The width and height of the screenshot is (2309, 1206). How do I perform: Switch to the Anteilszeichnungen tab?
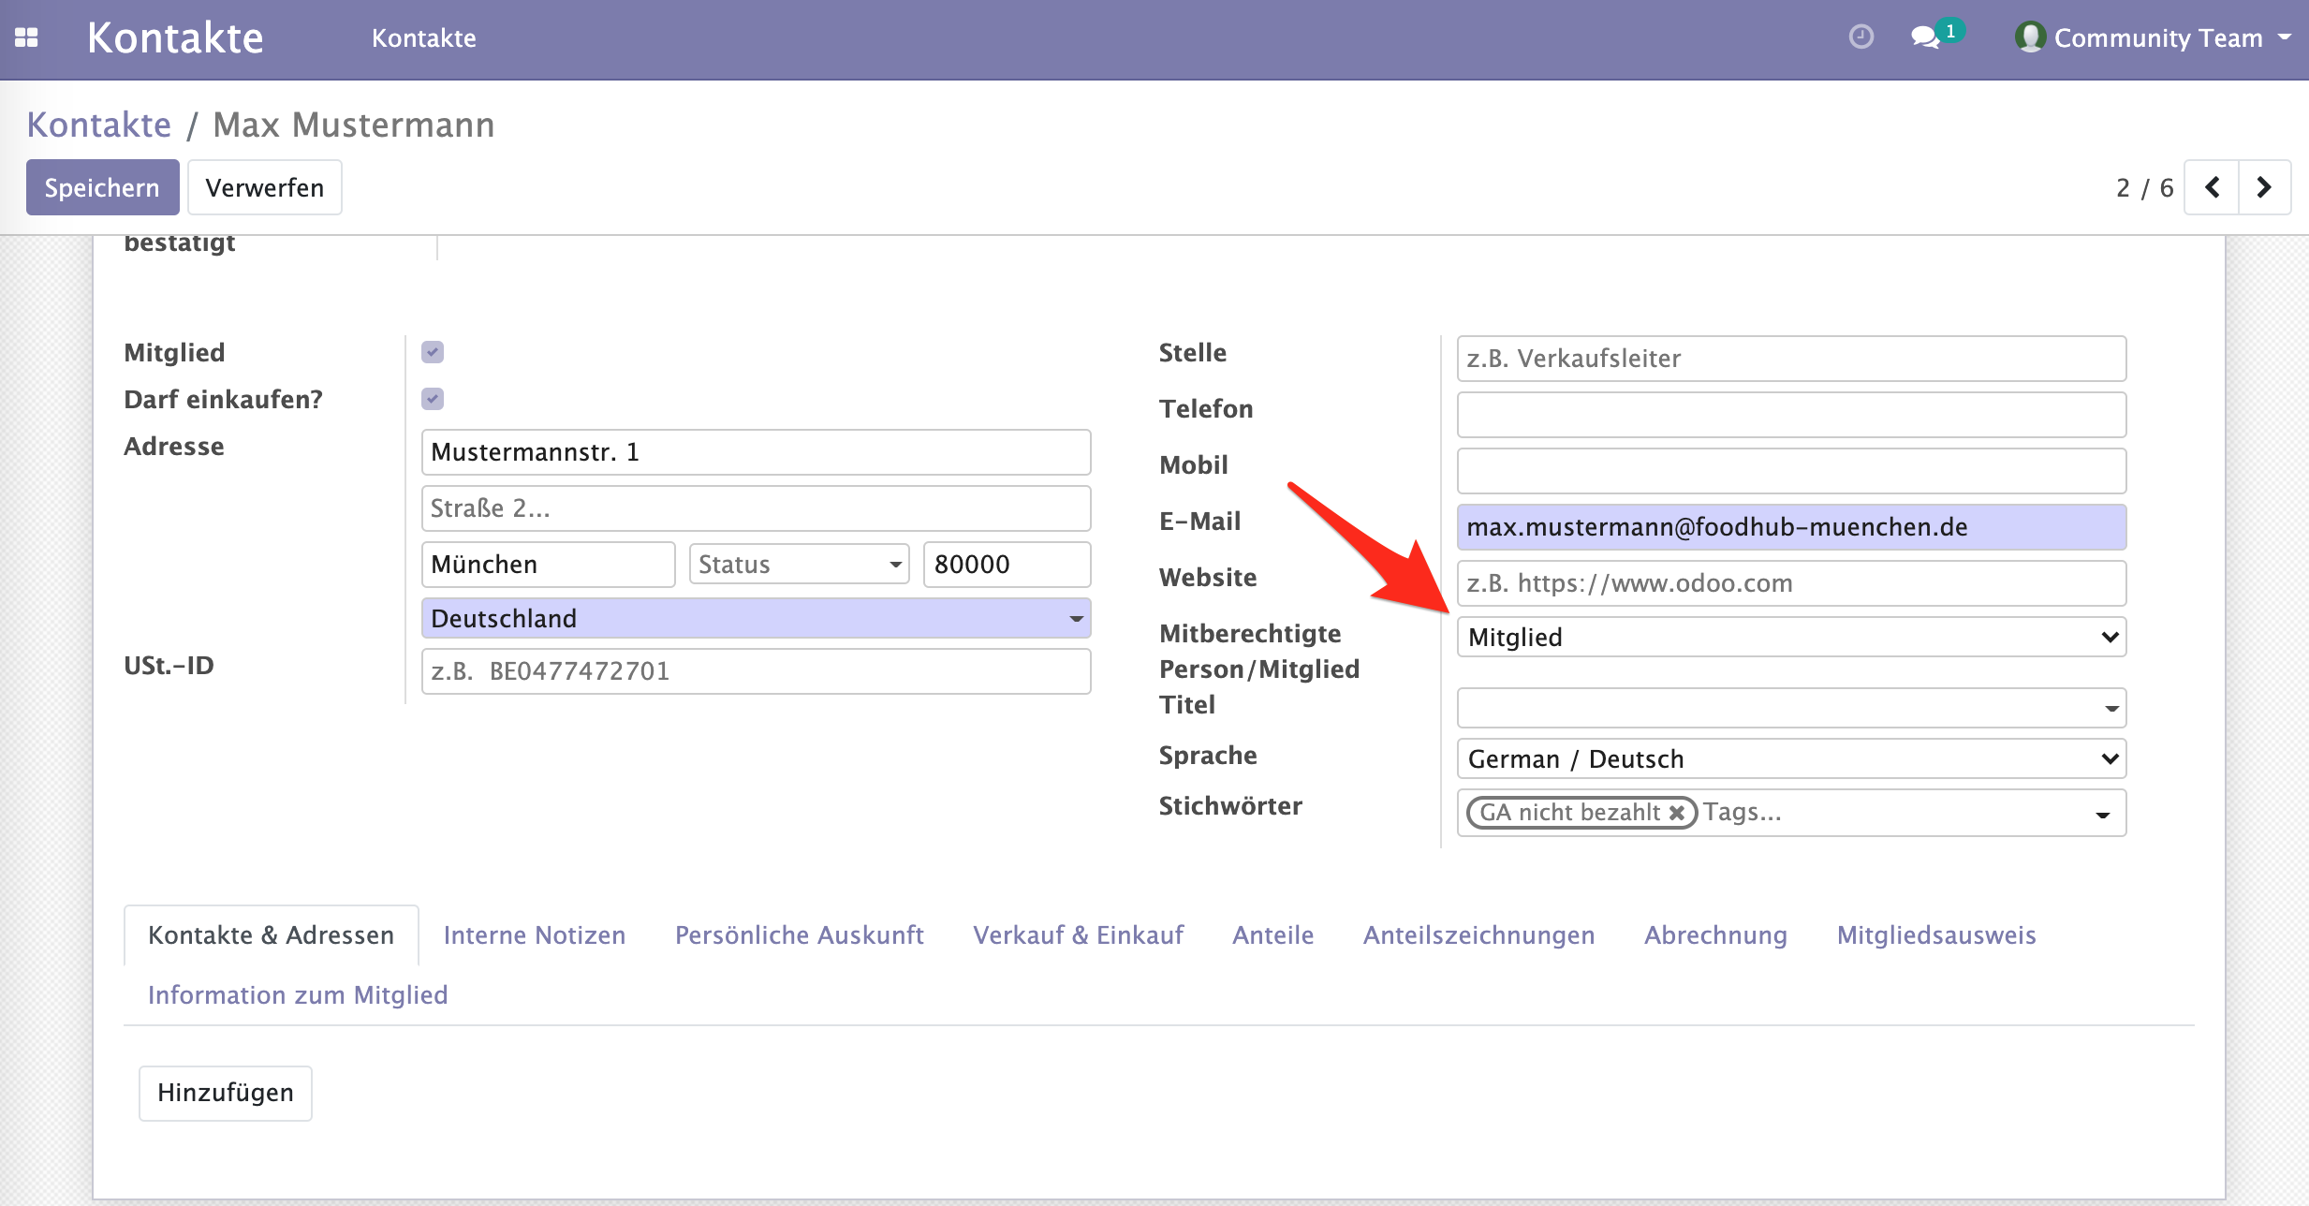(x=1478, y=934)
